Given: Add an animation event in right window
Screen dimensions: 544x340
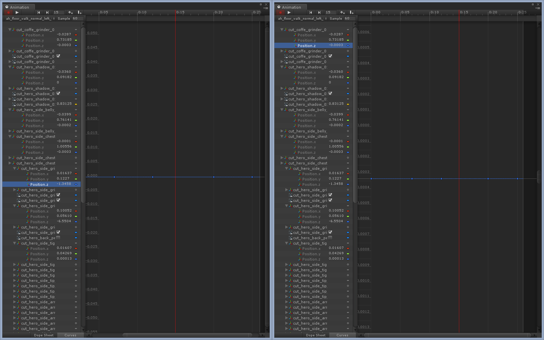Looking at the screenshot, I should [x=351, y=12].
